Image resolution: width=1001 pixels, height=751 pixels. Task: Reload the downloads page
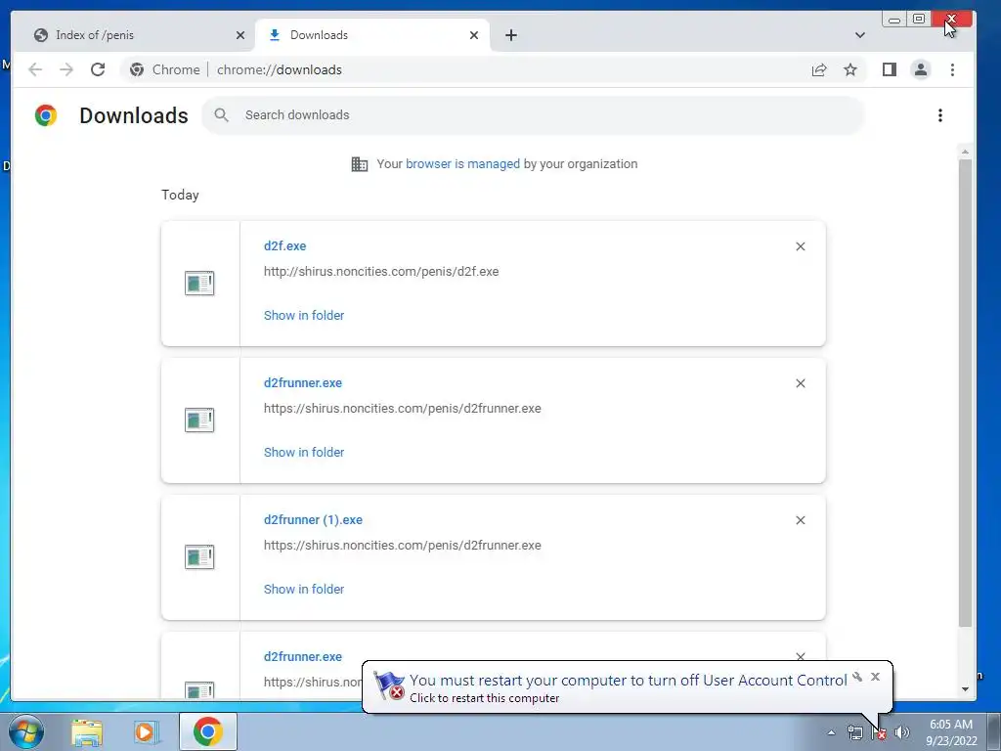(x=98, y=69)
